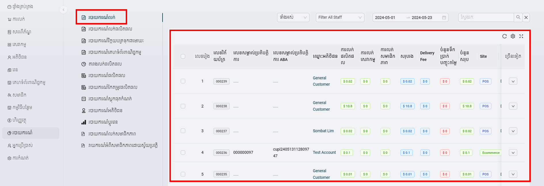Screen dimensions: 544x186
Task: Check the checkbox for row 1
Action: click(183, 81)
